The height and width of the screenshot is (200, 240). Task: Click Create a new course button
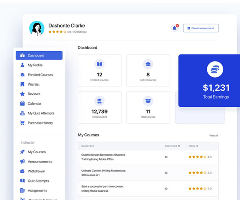201,28
